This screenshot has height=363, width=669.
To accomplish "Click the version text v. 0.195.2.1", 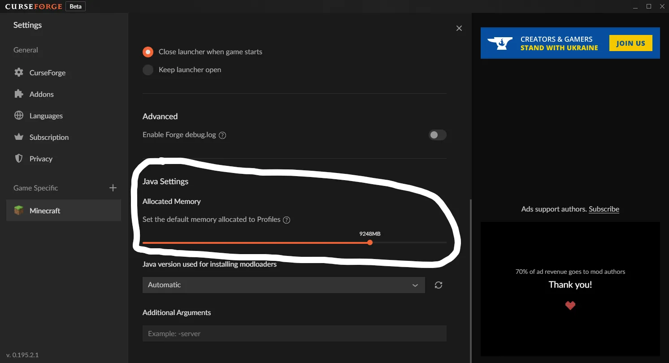I will tap(22, 355).
